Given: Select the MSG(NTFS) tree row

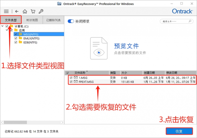Looking at the screenshot, I should click(39, 34).
